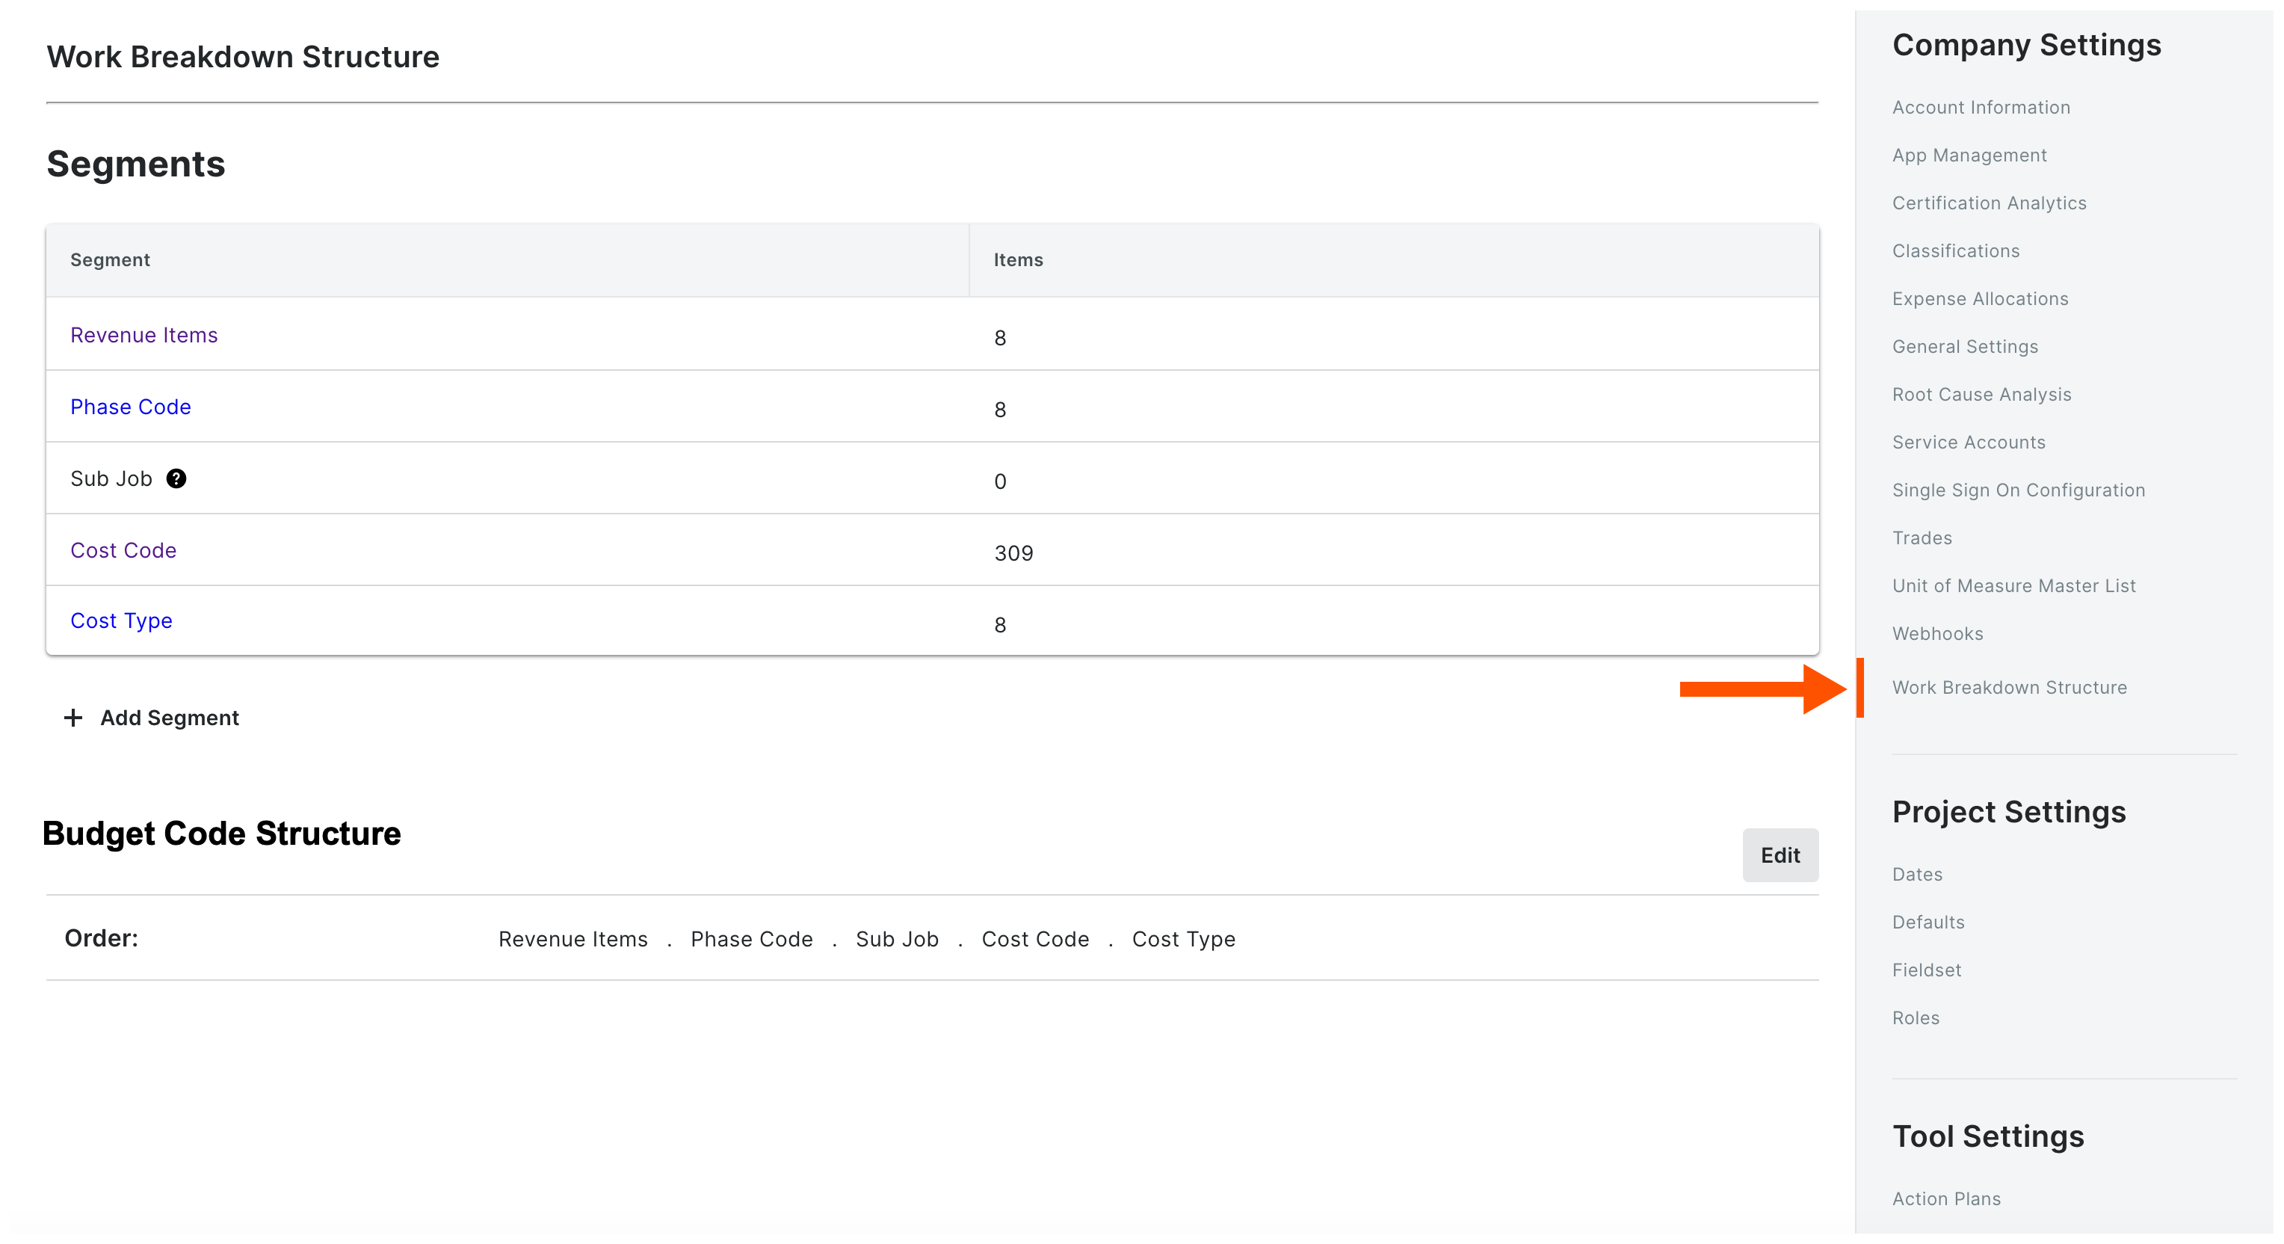Click the 309 items value for Cost Code
This screenshot has width=2284, height=1244.
coord(1013,553)
